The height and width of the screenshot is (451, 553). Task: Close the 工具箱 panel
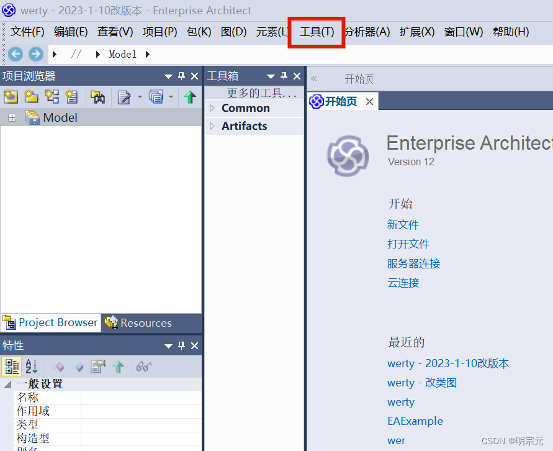coord(297,76)
